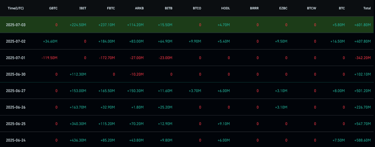Select the ARKB column header
The image size is (375, 147).
[x=139, y=8]
